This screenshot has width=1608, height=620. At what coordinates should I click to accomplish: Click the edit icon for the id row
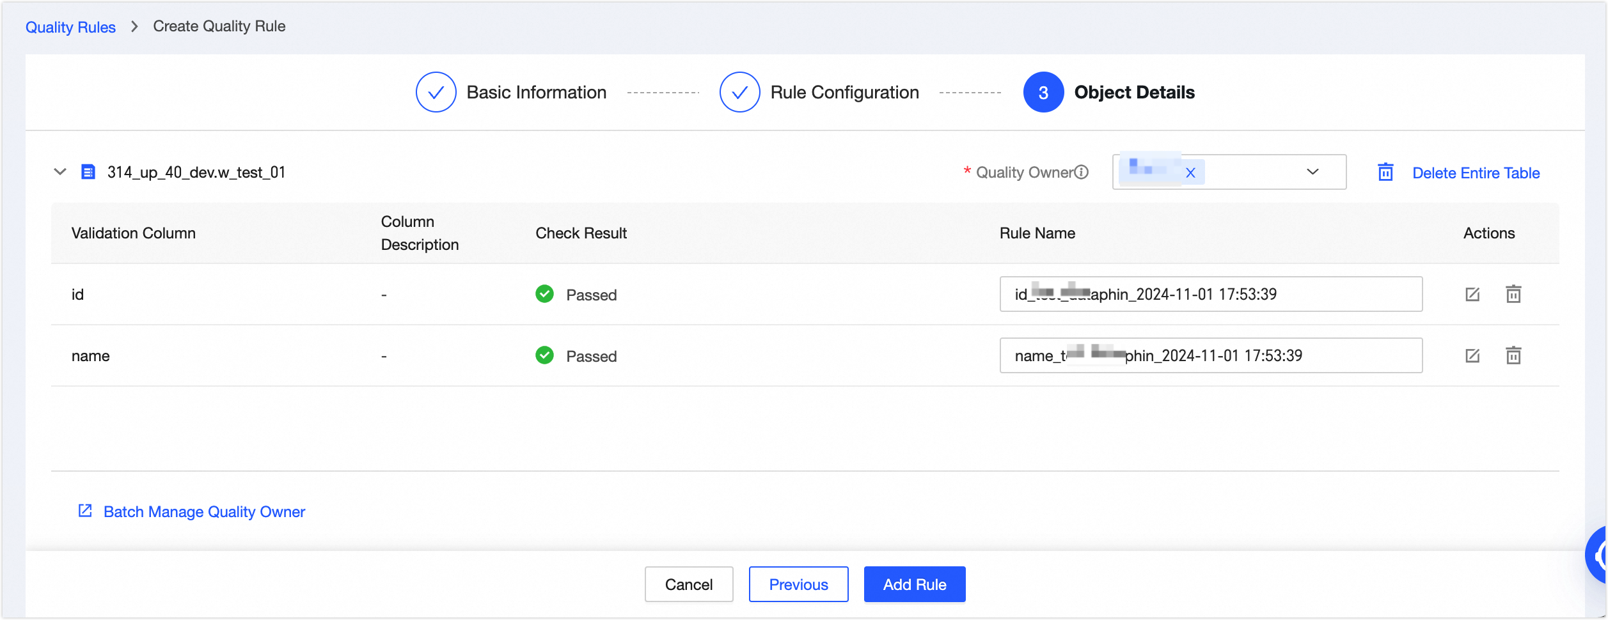pos(1472,294)
